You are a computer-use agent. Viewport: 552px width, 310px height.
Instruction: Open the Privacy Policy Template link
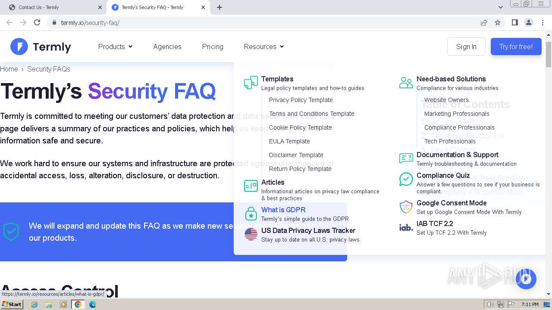[301, 100]
